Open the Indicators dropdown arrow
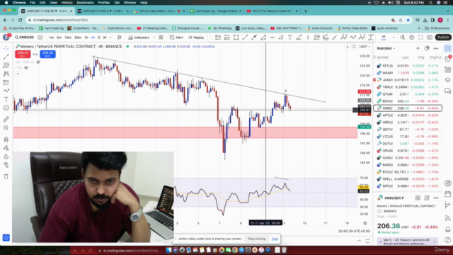This screenshot has width=453, height=255. [154, 38]
